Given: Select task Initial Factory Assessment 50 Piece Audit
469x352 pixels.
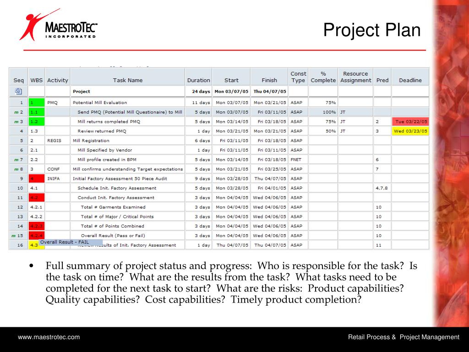Looking at the screenshot, I should coord(120,178).
